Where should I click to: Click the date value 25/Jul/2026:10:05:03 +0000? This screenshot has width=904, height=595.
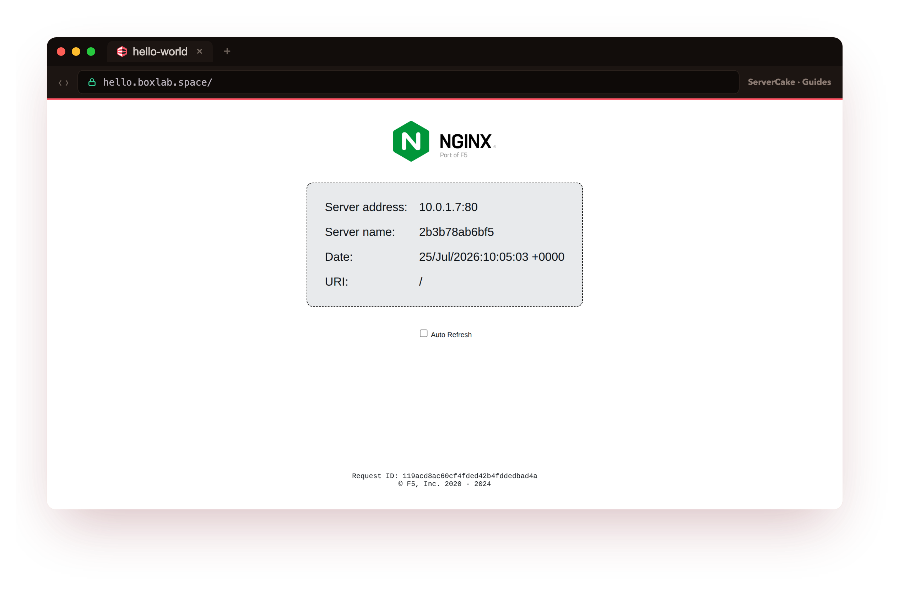tap(492, 257)
